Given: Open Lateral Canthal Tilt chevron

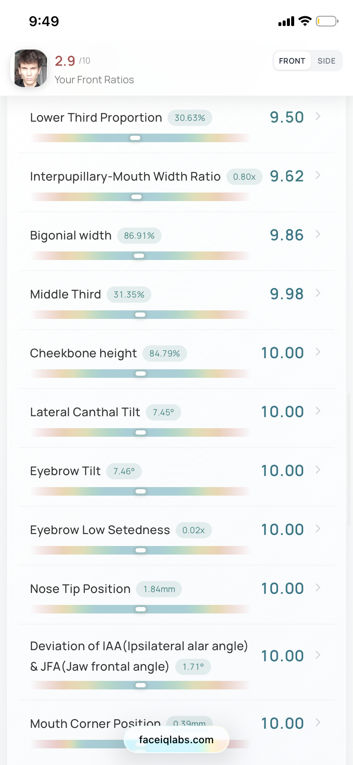Looking at the screenshot, I should pyautogui.click(x=318, y=411).
